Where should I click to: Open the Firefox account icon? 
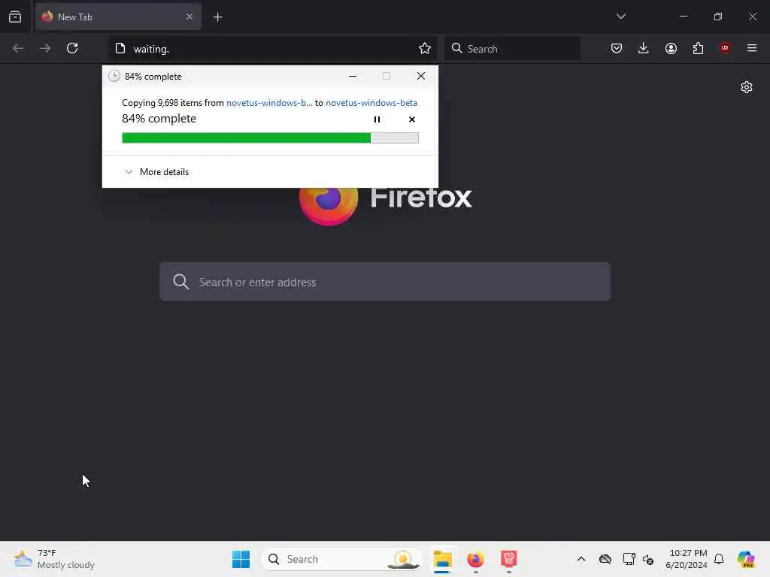tap(671, 48)
